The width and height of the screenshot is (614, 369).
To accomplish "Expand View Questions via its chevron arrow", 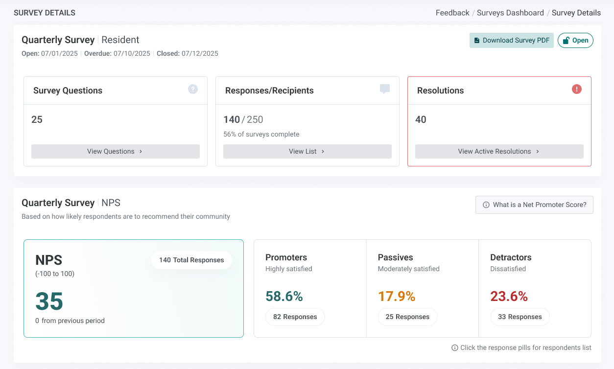I will click(x=141, y=152).
